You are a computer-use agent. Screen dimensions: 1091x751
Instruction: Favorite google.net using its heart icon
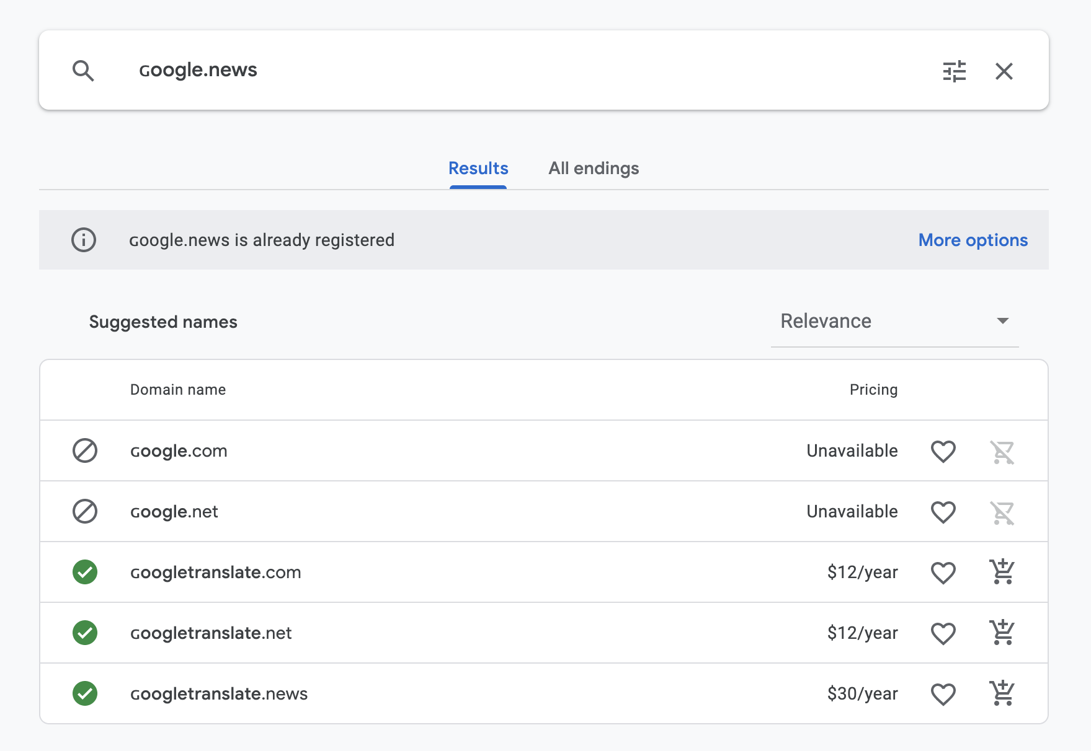pos(943,512)
